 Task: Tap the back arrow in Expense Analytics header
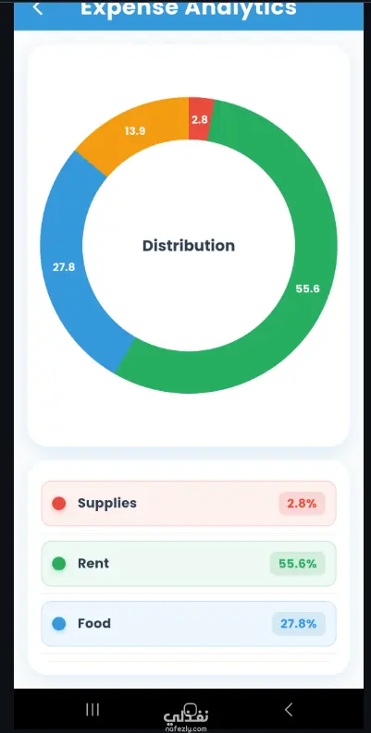(37, 7)
